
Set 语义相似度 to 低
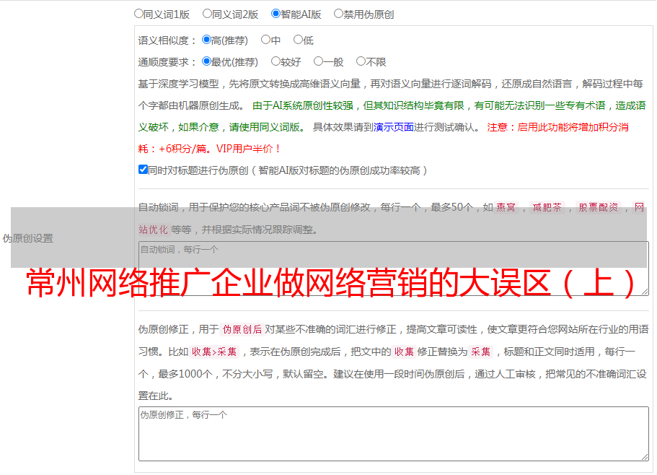click(298, 40)
